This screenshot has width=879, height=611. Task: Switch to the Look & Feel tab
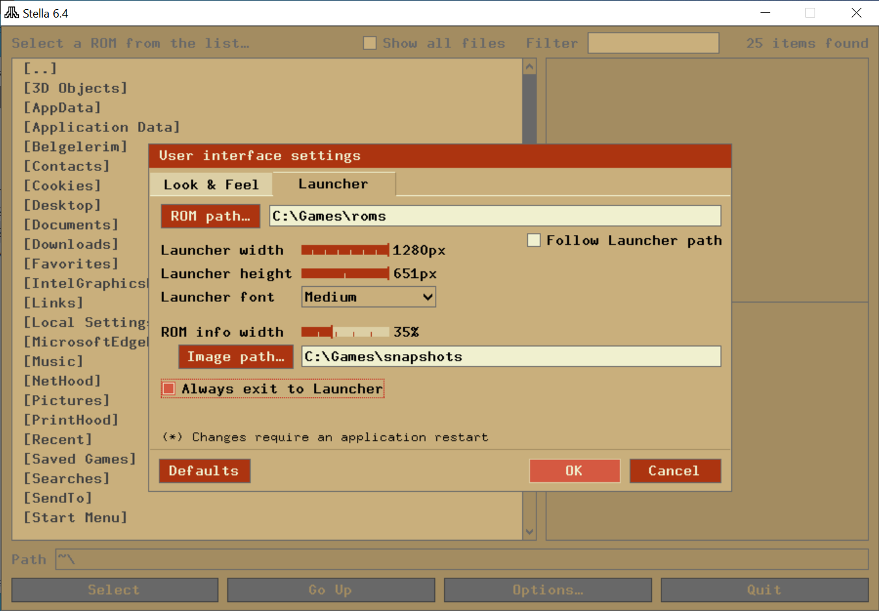211,185
